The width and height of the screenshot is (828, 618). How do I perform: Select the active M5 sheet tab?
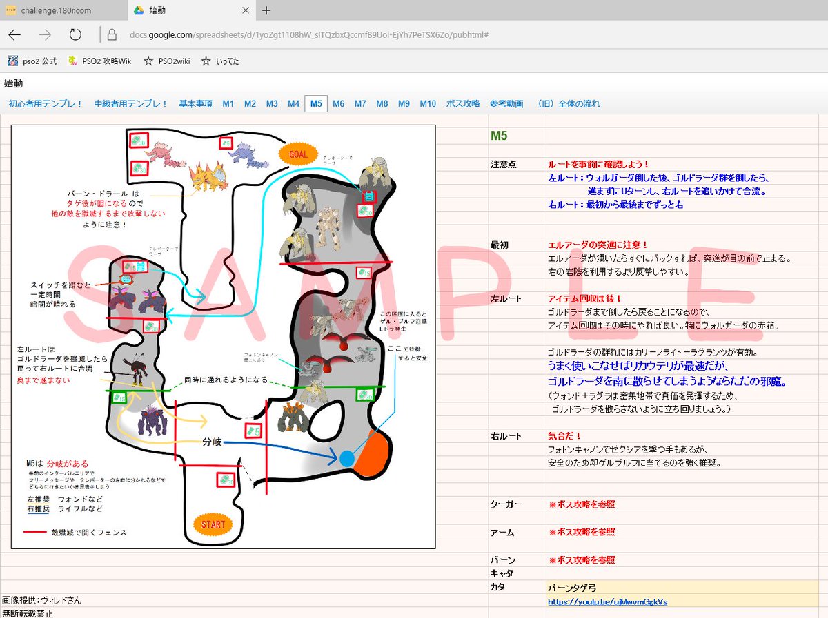point(316,104)
